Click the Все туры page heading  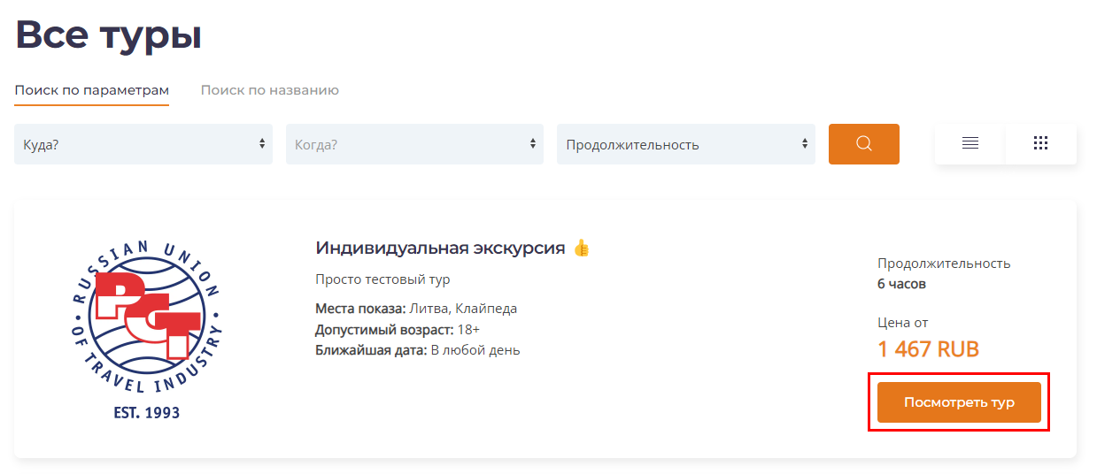click(x=109, y=35)
